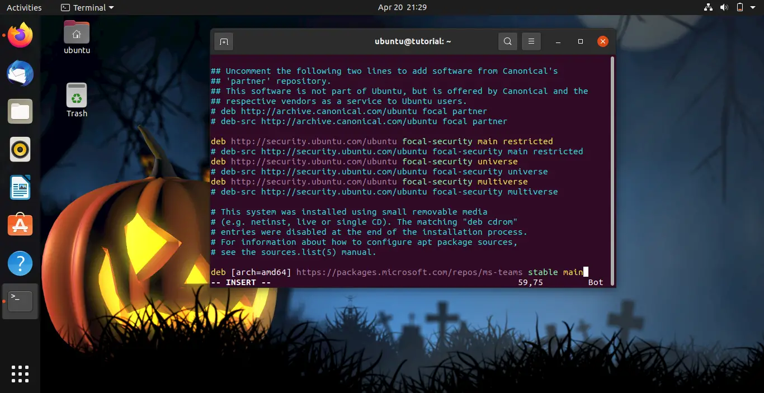764x393 pixels.
Task: Expand the Terminal app menu in top bar
Action: 87,8
